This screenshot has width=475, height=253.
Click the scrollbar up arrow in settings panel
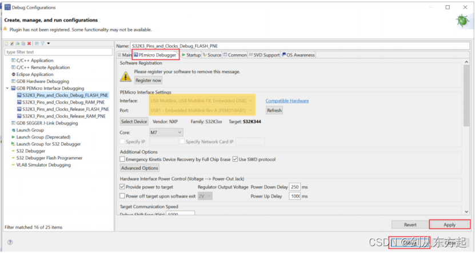pyautogui.click(x=466, y=62)
